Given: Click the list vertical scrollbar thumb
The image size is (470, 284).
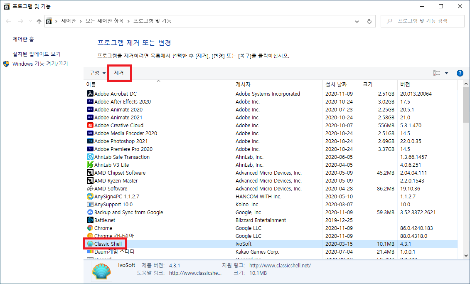Looking at the screenshot, I should (466, 105).
